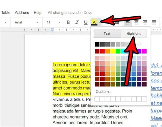
Task: Apply right text alignment
Action: [145, 22]
